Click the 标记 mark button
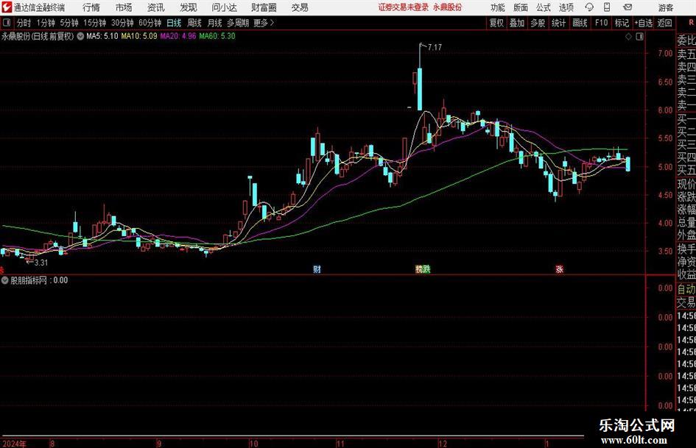Screen dimensions: 696x448 pos(622,23)
